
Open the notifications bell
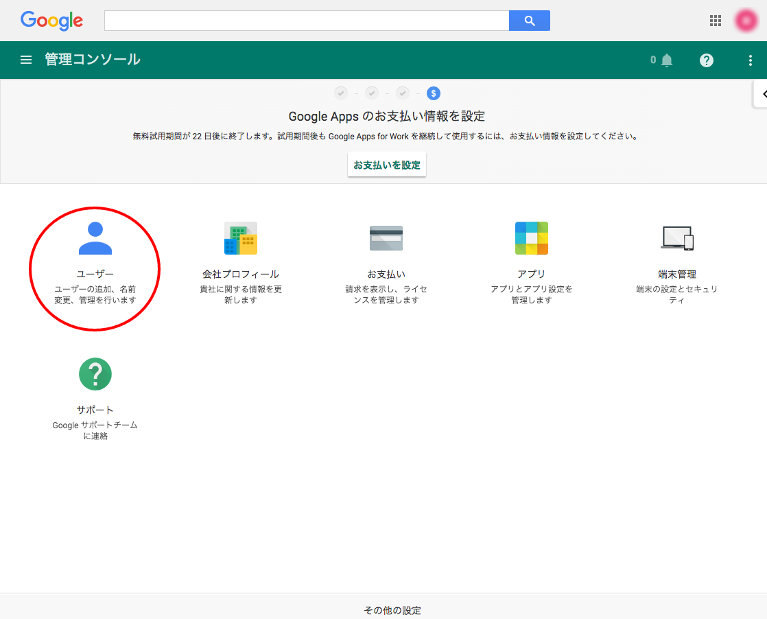[x=666, y=60]
